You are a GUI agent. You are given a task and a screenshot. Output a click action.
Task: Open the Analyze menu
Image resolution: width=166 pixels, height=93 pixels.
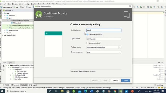tap(27, 4)
